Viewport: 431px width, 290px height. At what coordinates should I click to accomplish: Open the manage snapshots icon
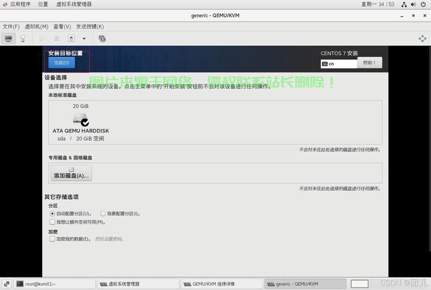click(103, 39)
